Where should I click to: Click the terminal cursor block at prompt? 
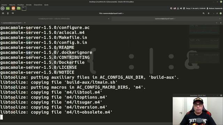pyautogui.click(x=1, y=117)
